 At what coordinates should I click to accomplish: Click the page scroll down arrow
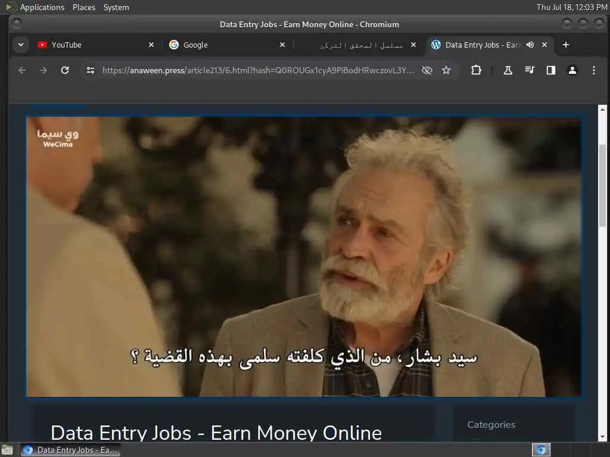coord(602,437)
